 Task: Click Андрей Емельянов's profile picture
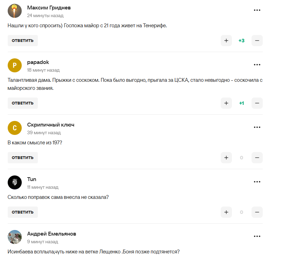14,237
